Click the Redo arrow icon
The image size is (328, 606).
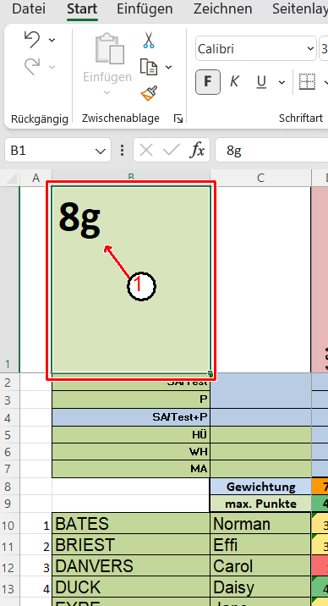(31, 66)
